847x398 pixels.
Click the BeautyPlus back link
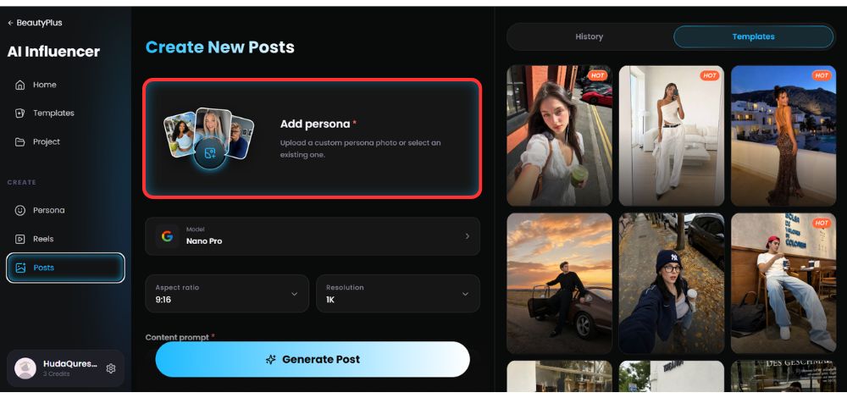[x=35, y=23]
